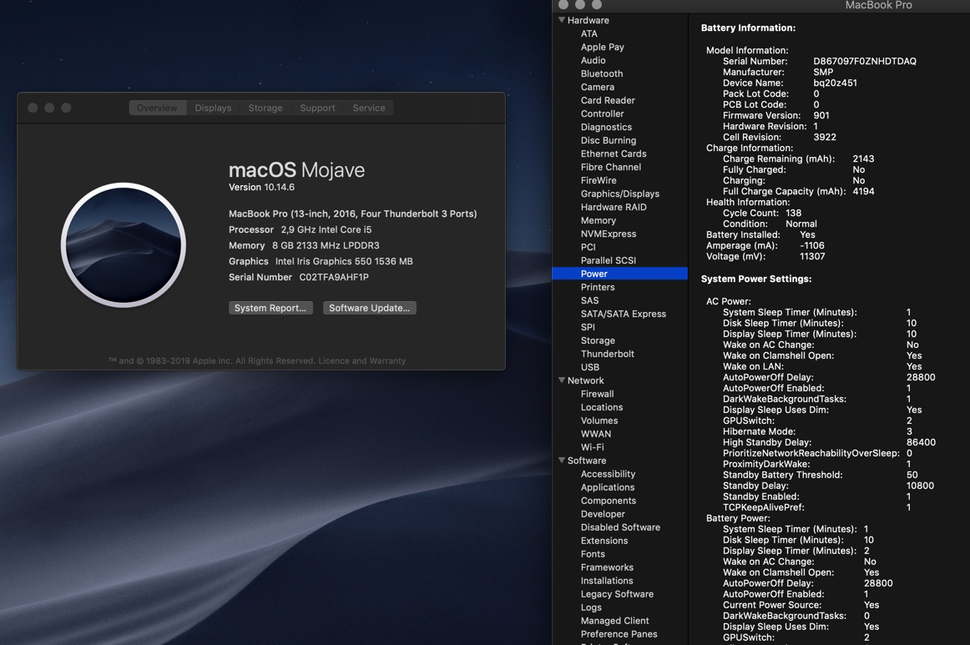Image resolution: width=970 pixels, height=645 pixels.
Task: Select USB in the sidebar
Action: click(590, 366)
